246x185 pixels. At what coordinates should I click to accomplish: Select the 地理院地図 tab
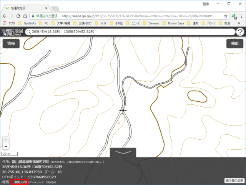(26, 8)
